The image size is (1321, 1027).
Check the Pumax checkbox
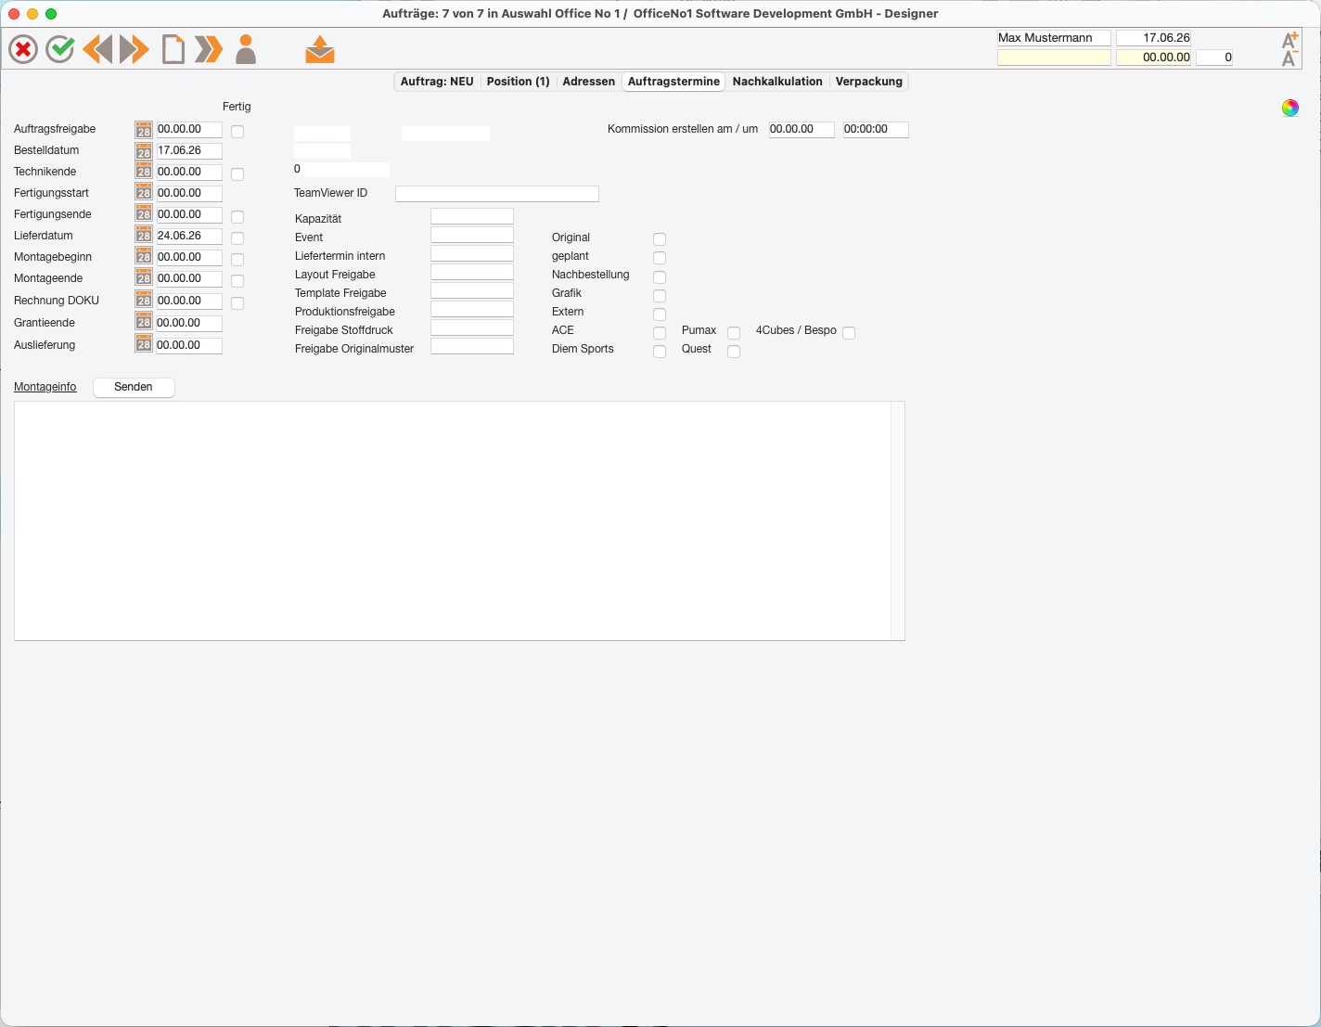(x=734, y=332)
